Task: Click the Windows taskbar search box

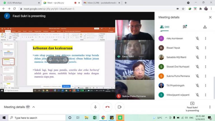Action: [x=37, y=118]
